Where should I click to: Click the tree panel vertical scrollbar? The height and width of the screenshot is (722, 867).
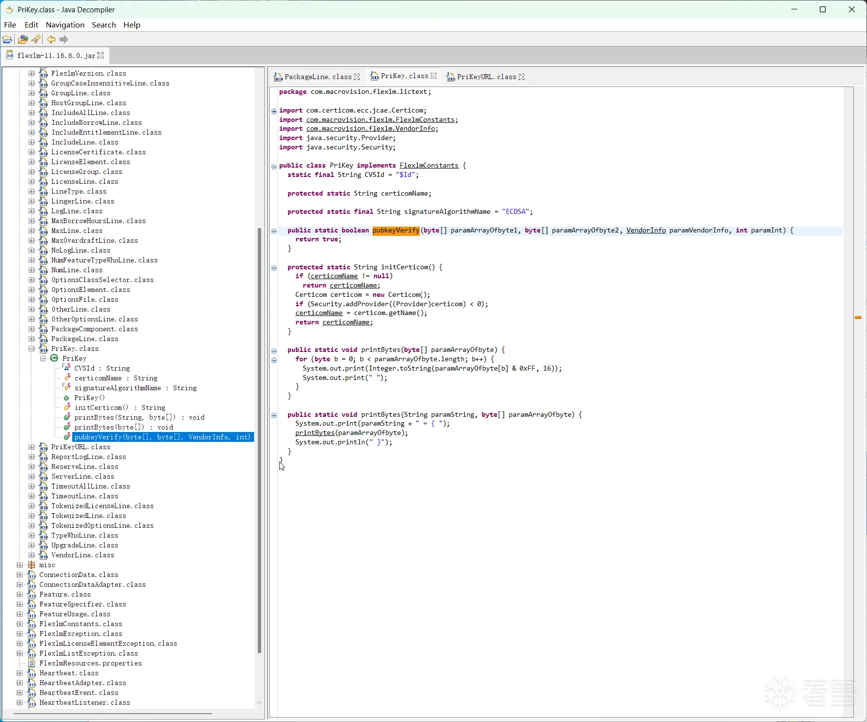(x=260, y=440)
